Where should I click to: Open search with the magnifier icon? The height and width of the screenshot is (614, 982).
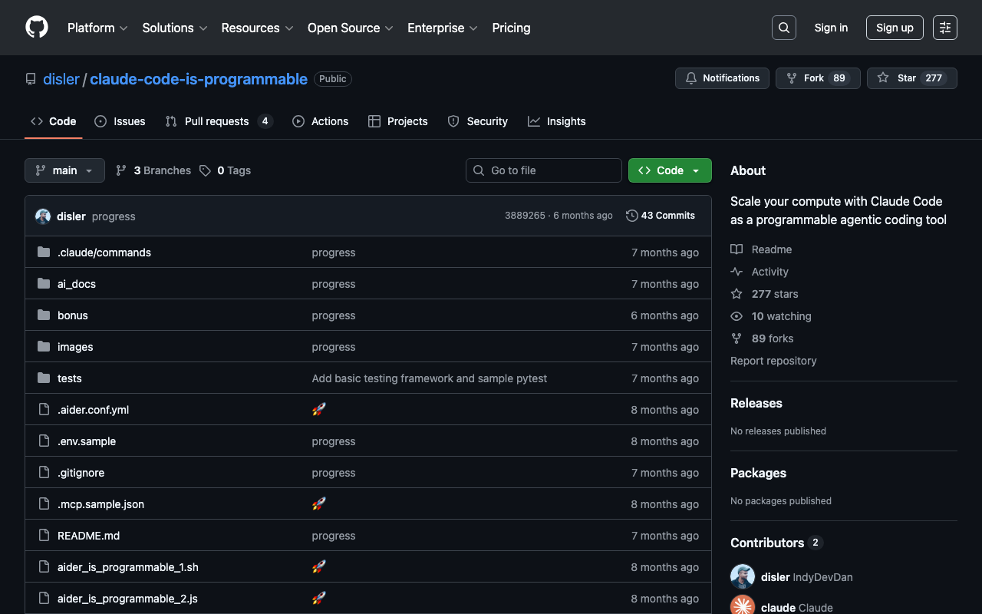[783, 28]
